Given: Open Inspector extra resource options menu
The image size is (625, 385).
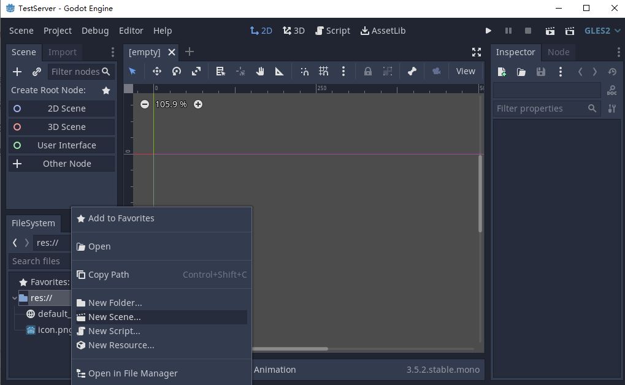Looking at the screenshot, I should 561,72.
